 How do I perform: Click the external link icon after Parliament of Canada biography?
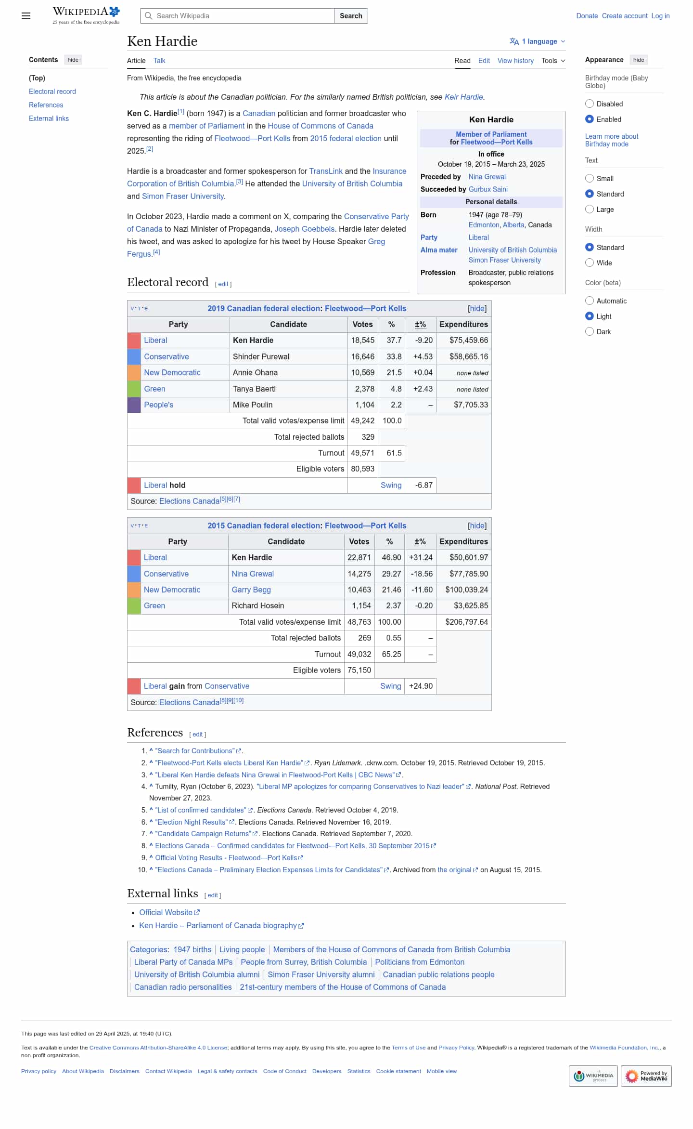point(301,925)
